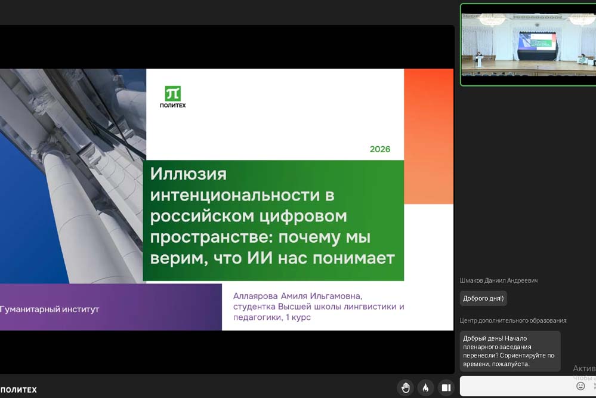
Task: Click the slide title about иллюзия интенциональности
Action: coord(273,215)
